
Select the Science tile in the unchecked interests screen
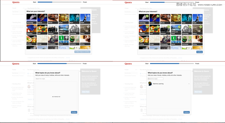tap(42, 19)
